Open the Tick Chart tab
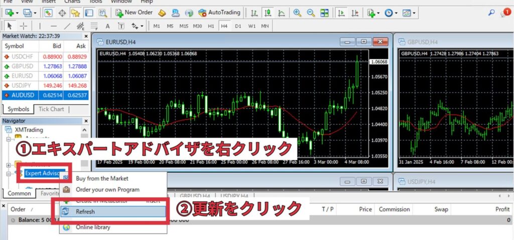Image resolution: width=514 pixels, height=240 pixels. coord(51,109)
